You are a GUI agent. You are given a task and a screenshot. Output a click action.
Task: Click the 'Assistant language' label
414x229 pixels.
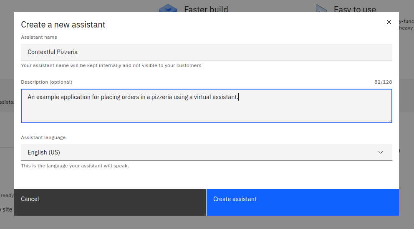43,137
